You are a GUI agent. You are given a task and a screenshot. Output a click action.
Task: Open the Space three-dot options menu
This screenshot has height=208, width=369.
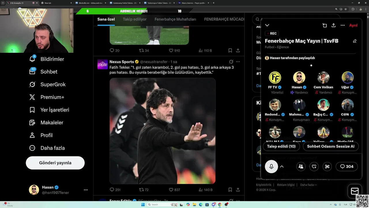click(342, 25)
